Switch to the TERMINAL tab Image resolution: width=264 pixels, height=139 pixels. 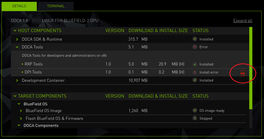(x=56, y=6)
